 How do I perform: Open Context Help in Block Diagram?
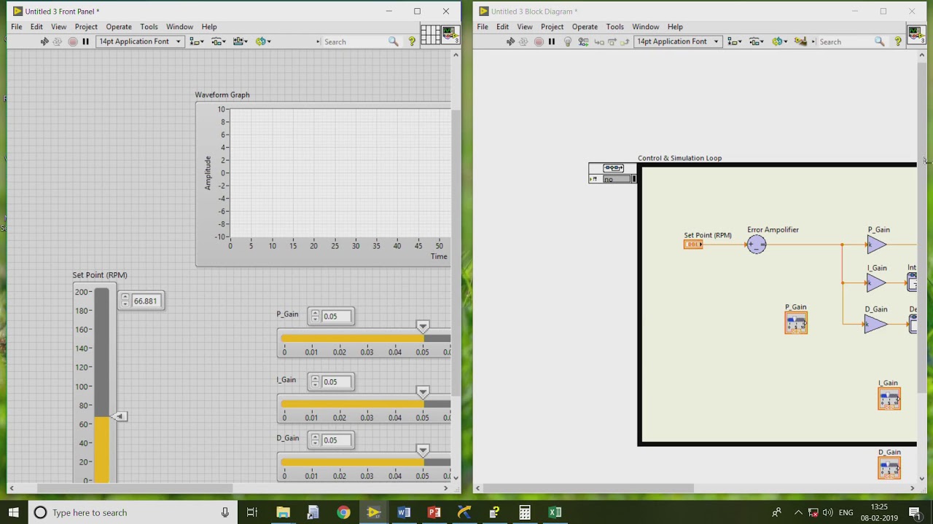tap(898, 41)
